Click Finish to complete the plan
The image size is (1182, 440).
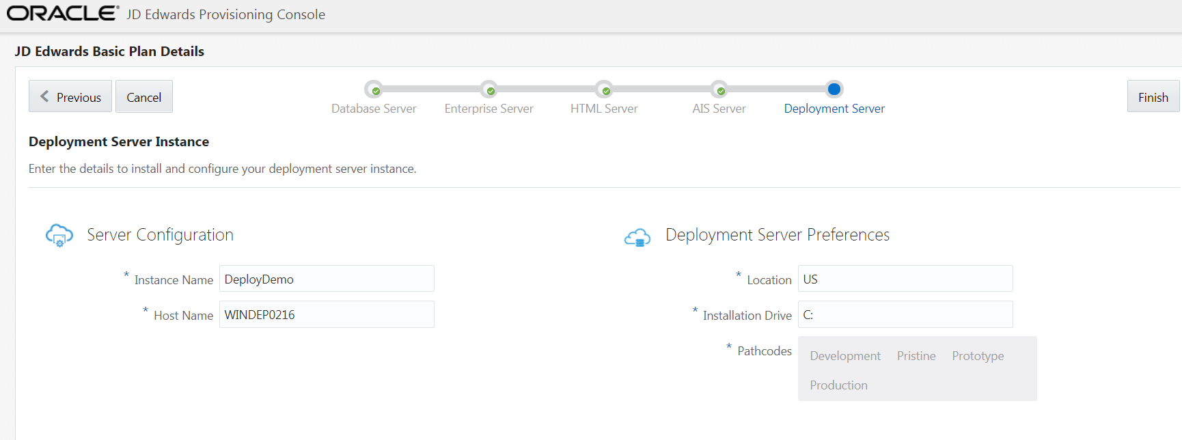pyautogui.click(x=1153, y=96)
